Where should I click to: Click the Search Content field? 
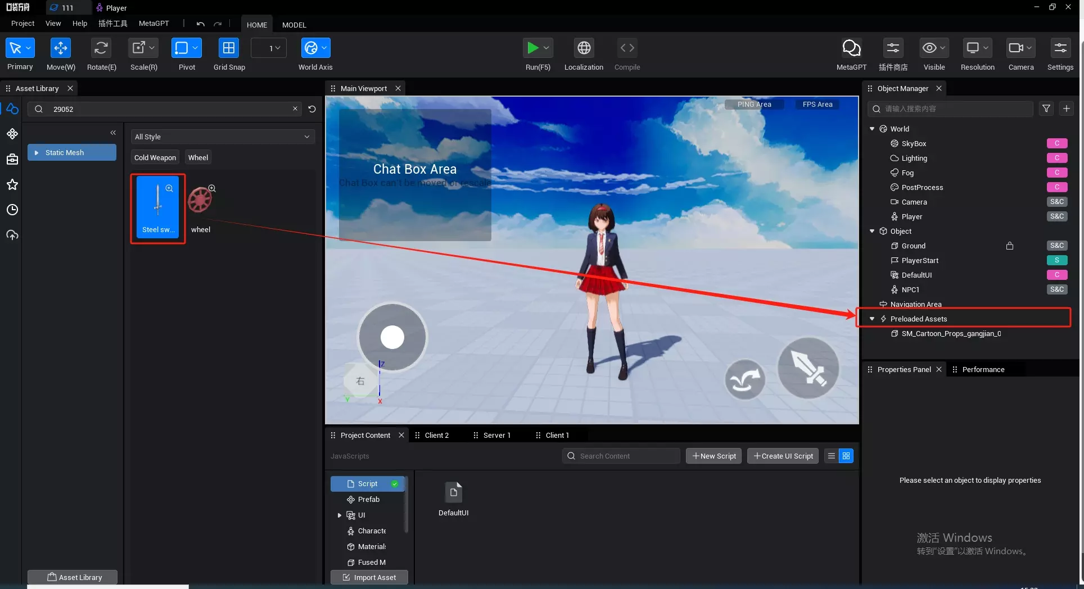pos(621,456)
